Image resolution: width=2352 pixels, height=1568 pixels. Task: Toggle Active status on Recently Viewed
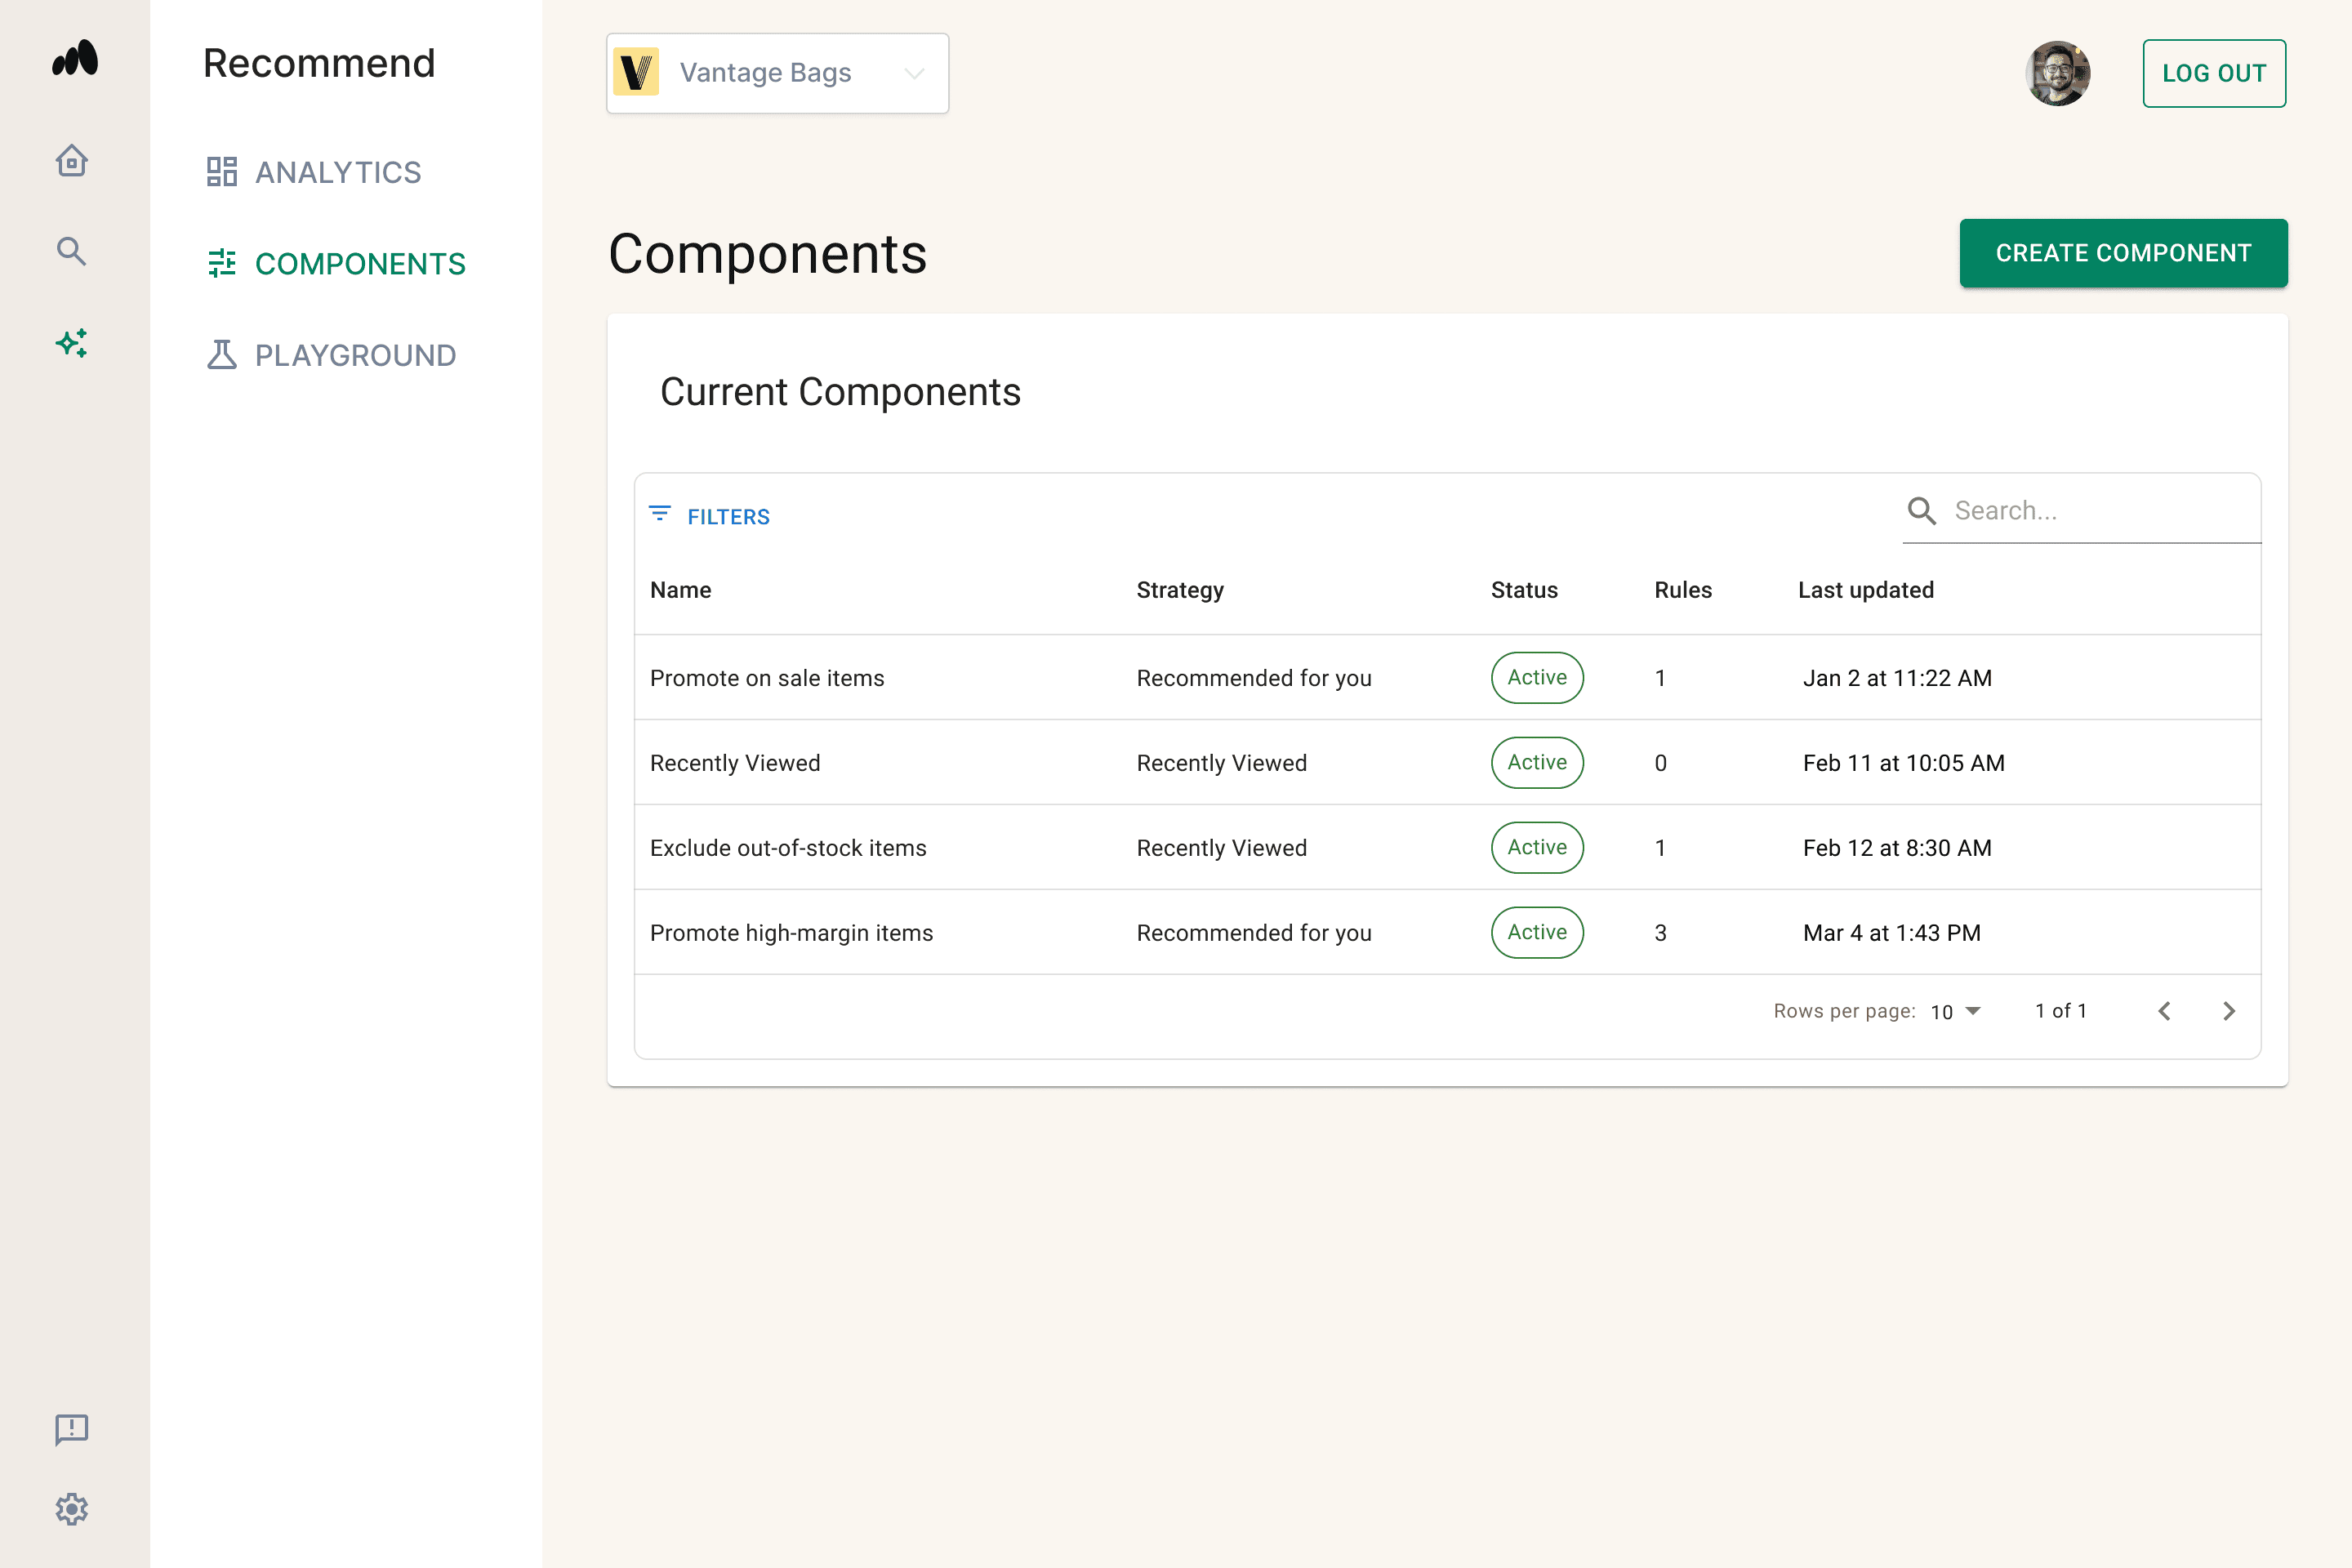[x=1537, y=762]
